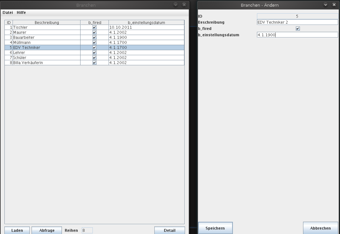Sort by the Beschreibung column header
Image resolution: width=340 pixels, height=234 pixels.
pos(47,23)
